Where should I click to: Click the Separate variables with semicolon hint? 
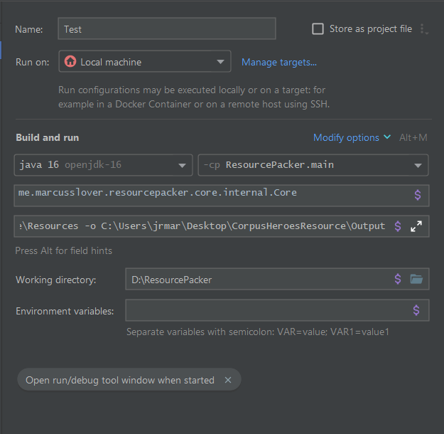258,332
